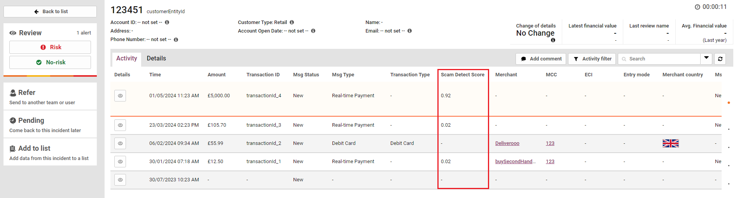The width and height of the screenshot is (736, 198).
Task: Mark the alert as Risk
Action: click(x=50, y=47)
